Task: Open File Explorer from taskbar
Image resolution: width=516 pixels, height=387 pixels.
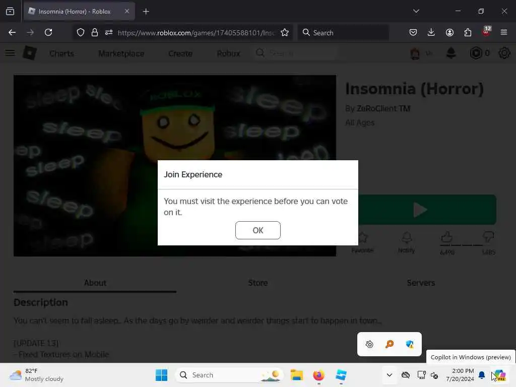Action: (296, 375)
